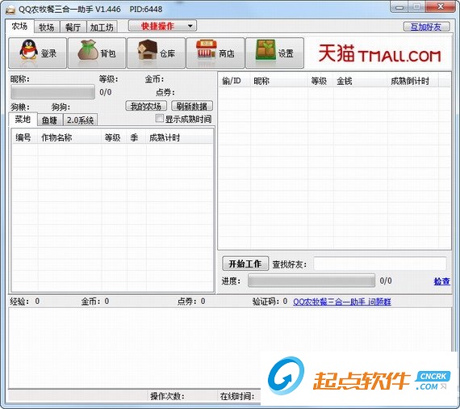Click the 经验: 0 status text

(x=25, y=301)
